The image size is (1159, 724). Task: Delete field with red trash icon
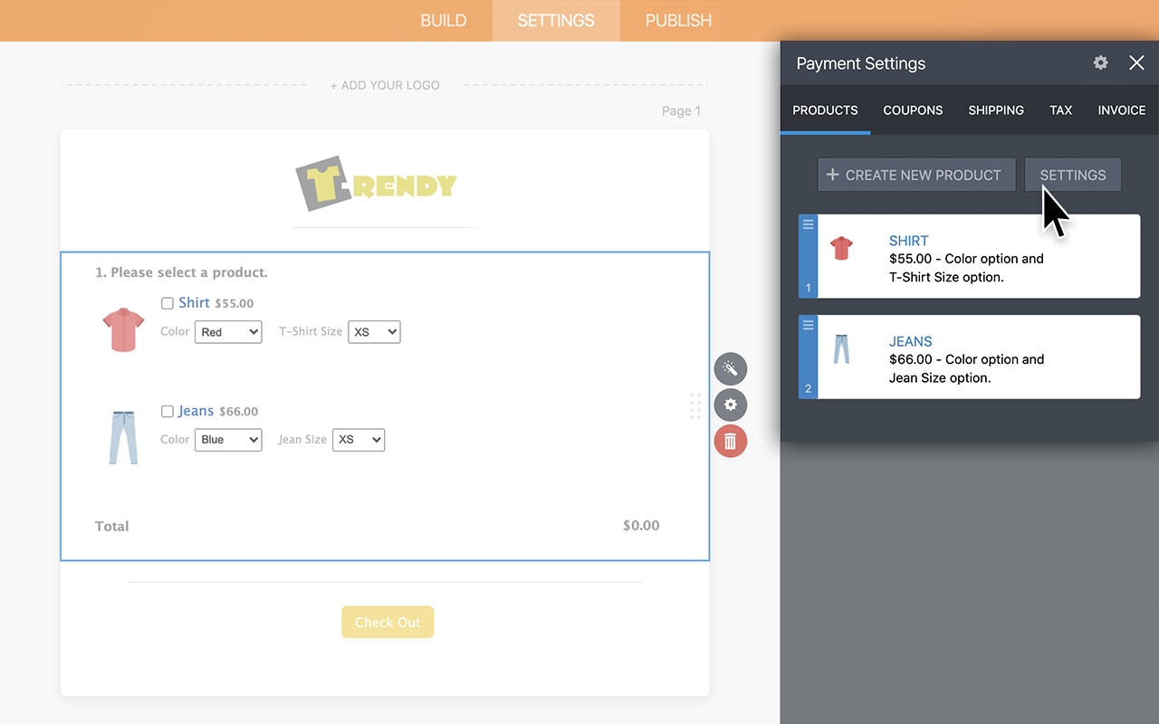730,441
